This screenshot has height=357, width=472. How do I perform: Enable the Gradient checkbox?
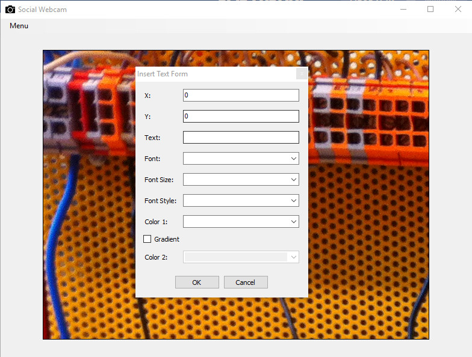147,239
